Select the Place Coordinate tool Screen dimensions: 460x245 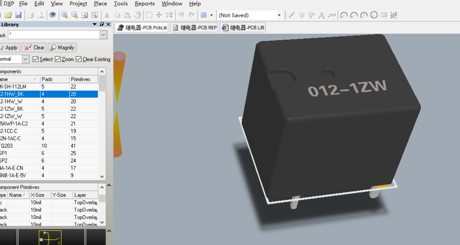pos(332,15)
